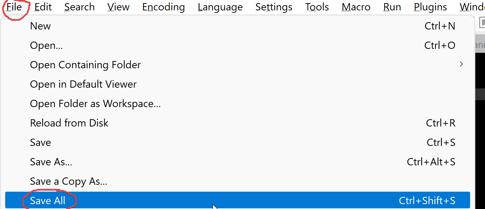Open the Tools menu
This screenshot has width=485, height=209.
coord(317,7)
